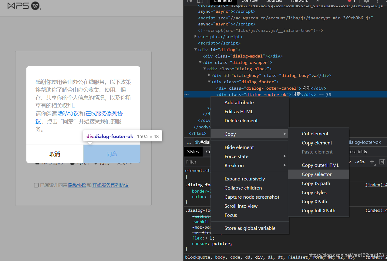This screenshot has width=387, height=261.
Task: Show more DevTools tabs chevron
Action: coord(318,1)
